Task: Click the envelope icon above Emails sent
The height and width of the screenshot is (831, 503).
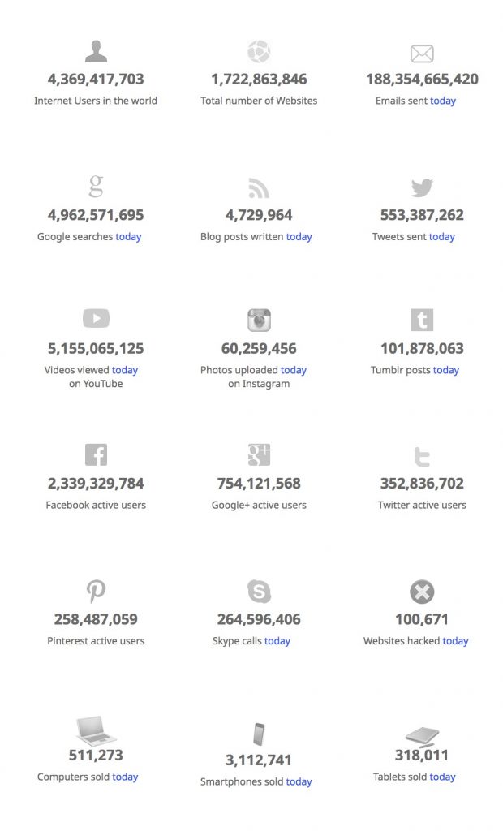Action: [x=422, y=54]
